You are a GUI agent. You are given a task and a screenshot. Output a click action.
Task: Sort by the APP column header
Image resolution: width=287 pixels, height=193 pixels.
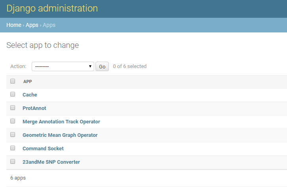click(28, 81)
